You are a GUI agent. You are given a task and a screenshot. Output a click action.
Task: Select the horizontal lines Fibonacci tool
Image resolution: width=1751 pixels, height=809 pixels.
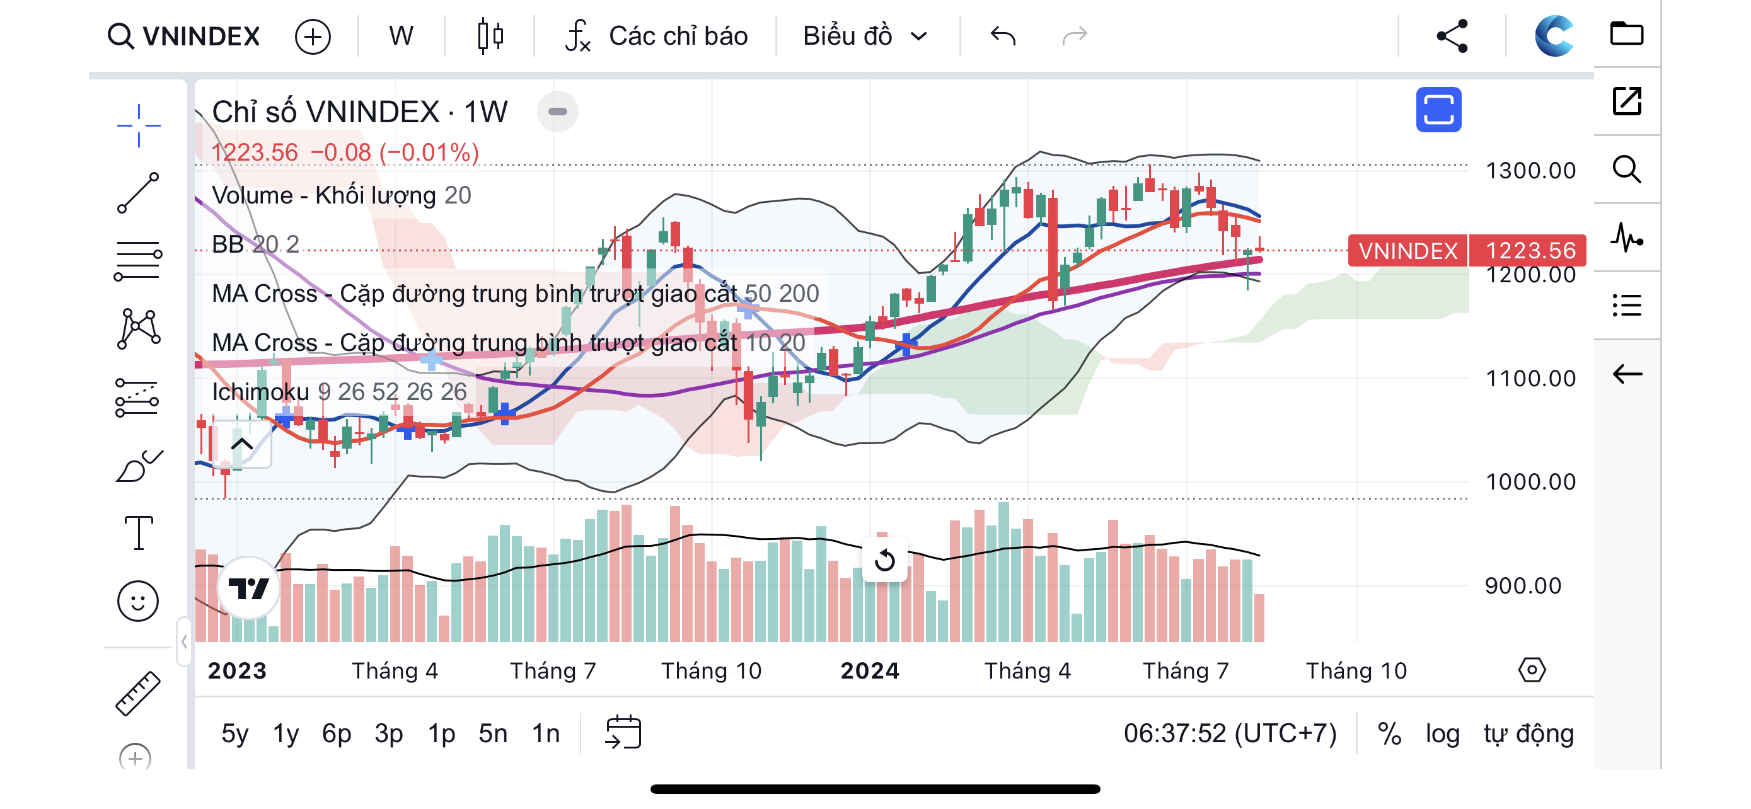coord(139,261)
